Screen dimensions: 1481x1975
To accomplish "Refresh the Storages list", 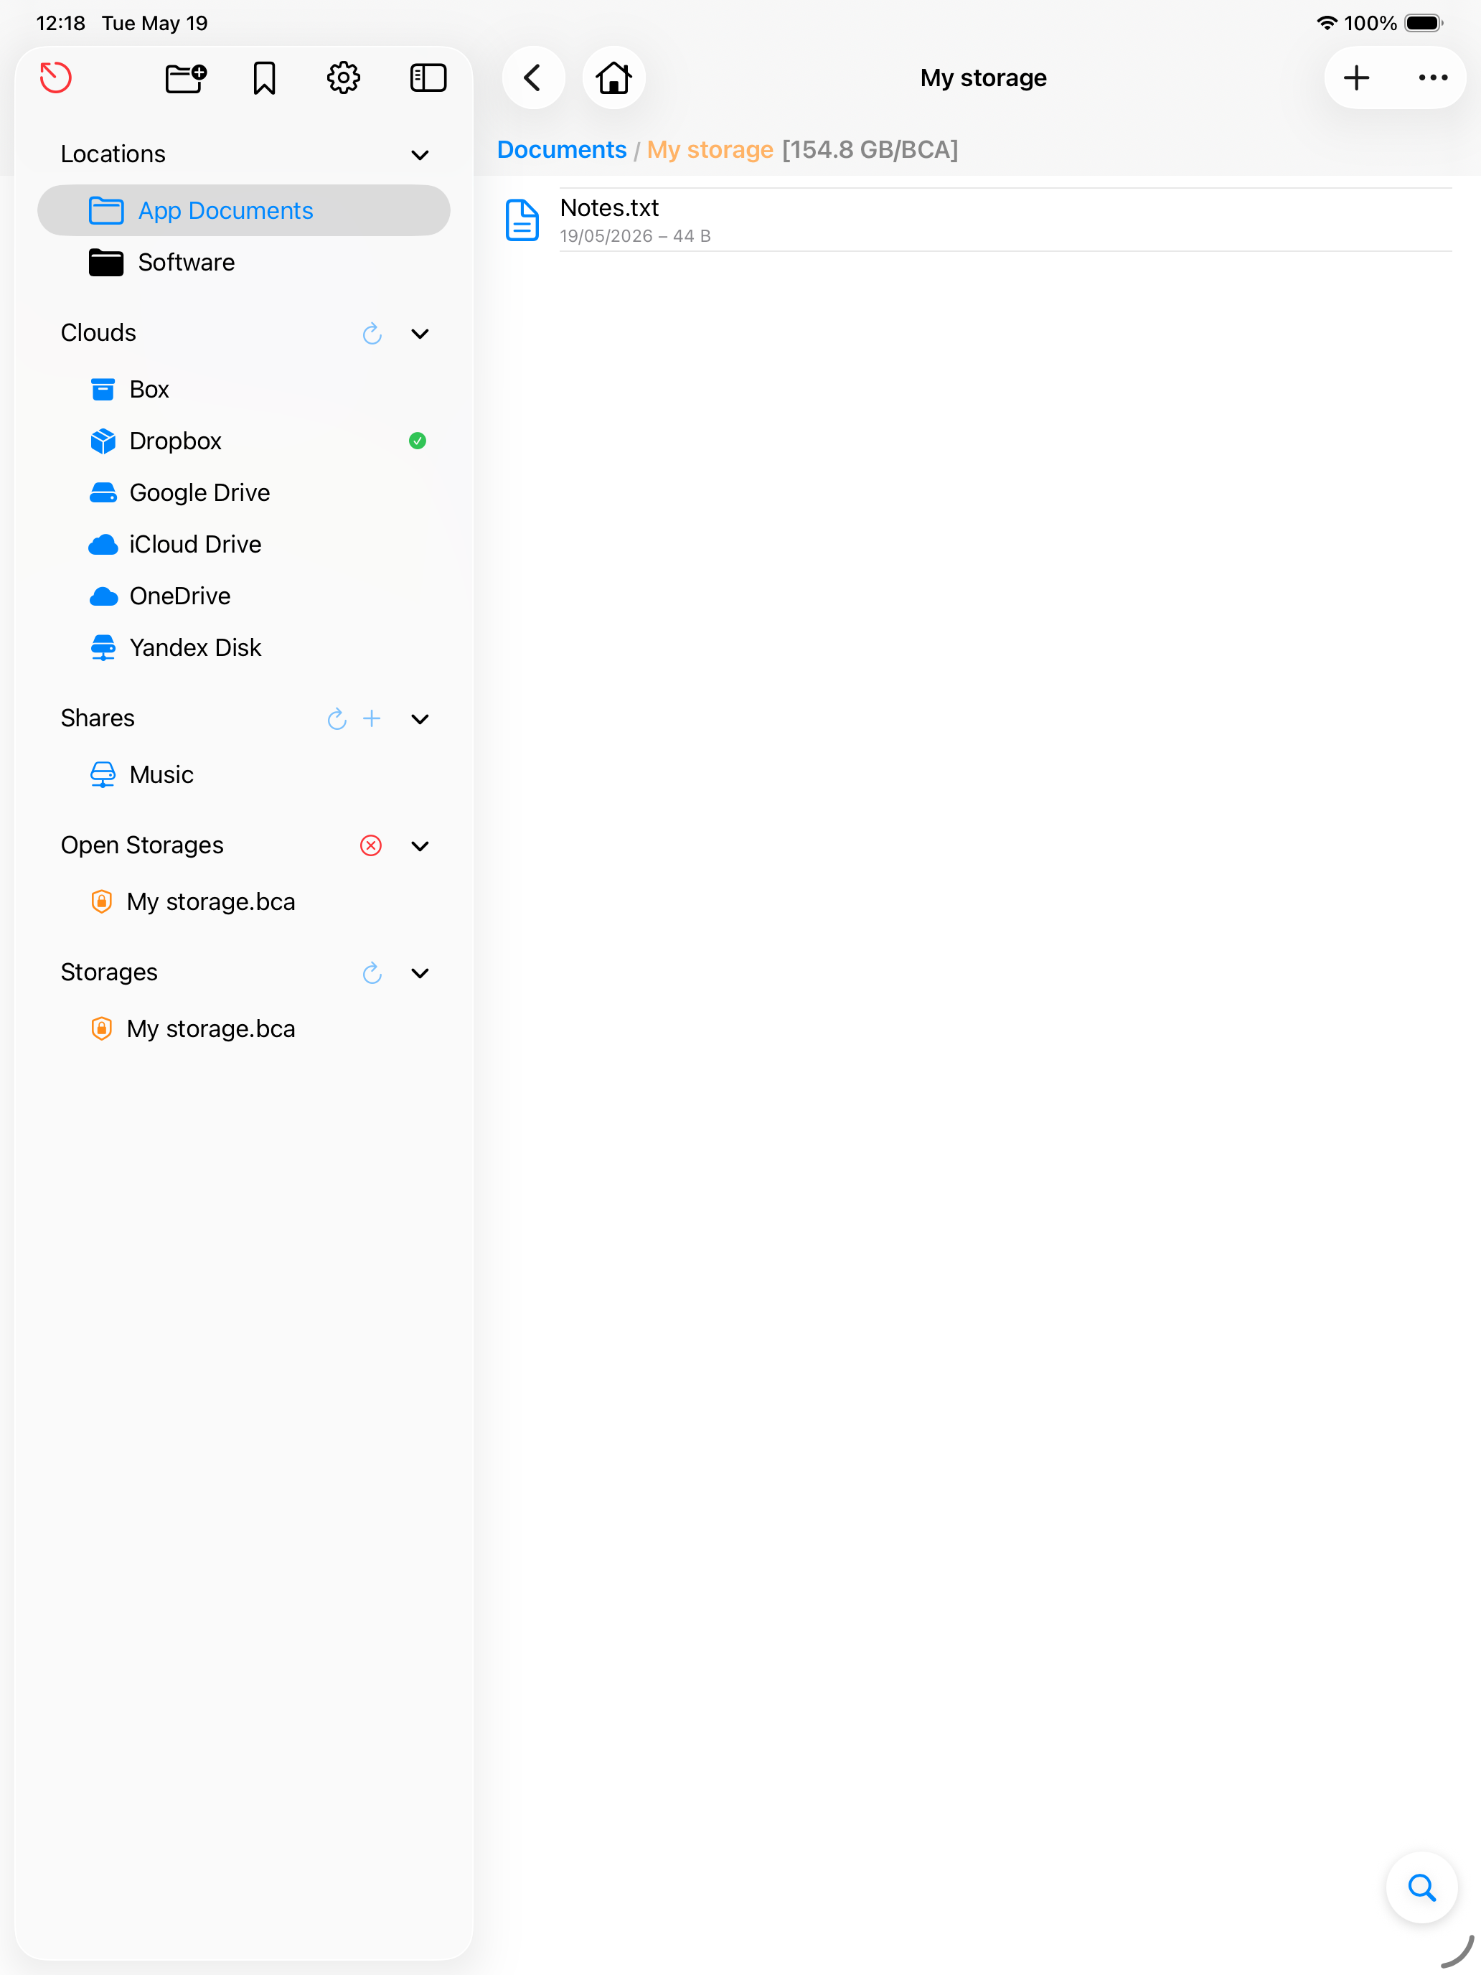I will (x=372, y=972).
